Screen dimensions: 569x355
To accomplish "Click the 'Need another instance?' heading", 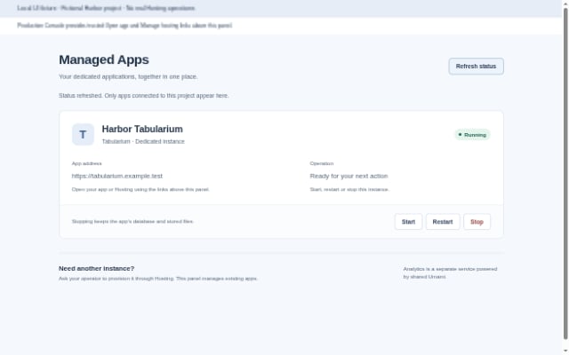I will coord(97,268).
